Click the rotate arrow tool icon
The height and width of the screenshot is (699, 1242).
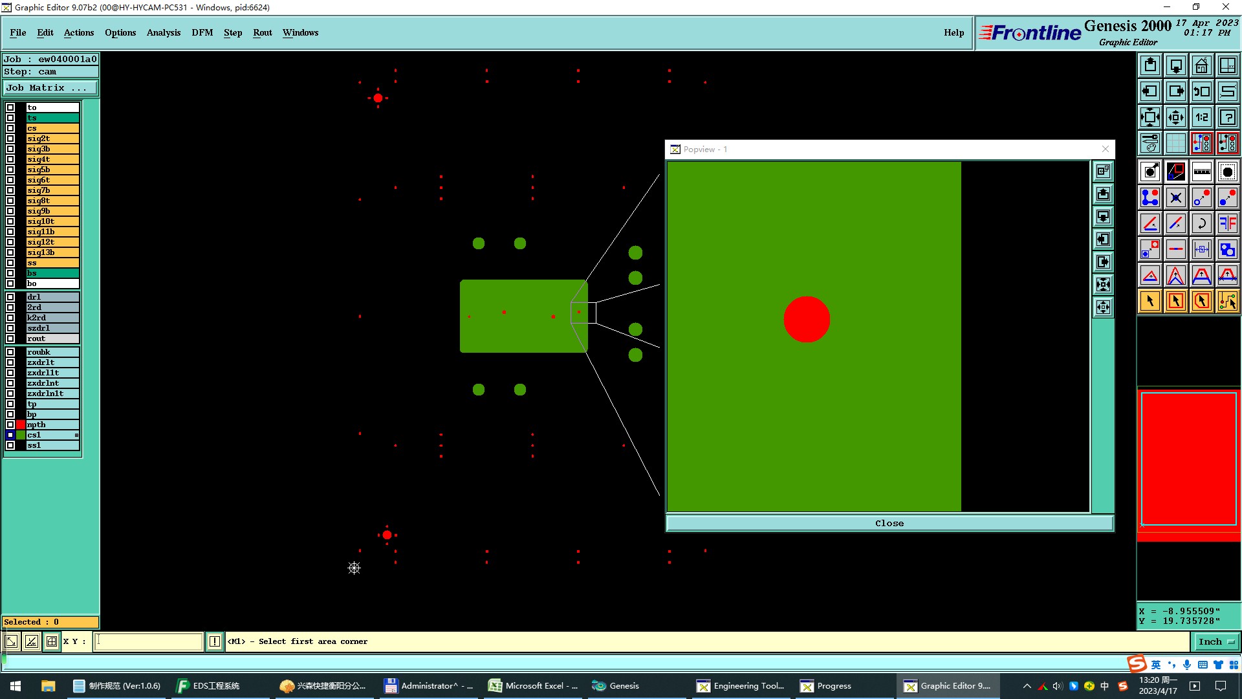click(x=1201, y=223)
